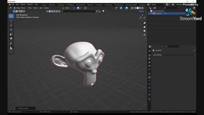
Task: Click the Blender logo icon in menu bar
Action: coord(10,4)
